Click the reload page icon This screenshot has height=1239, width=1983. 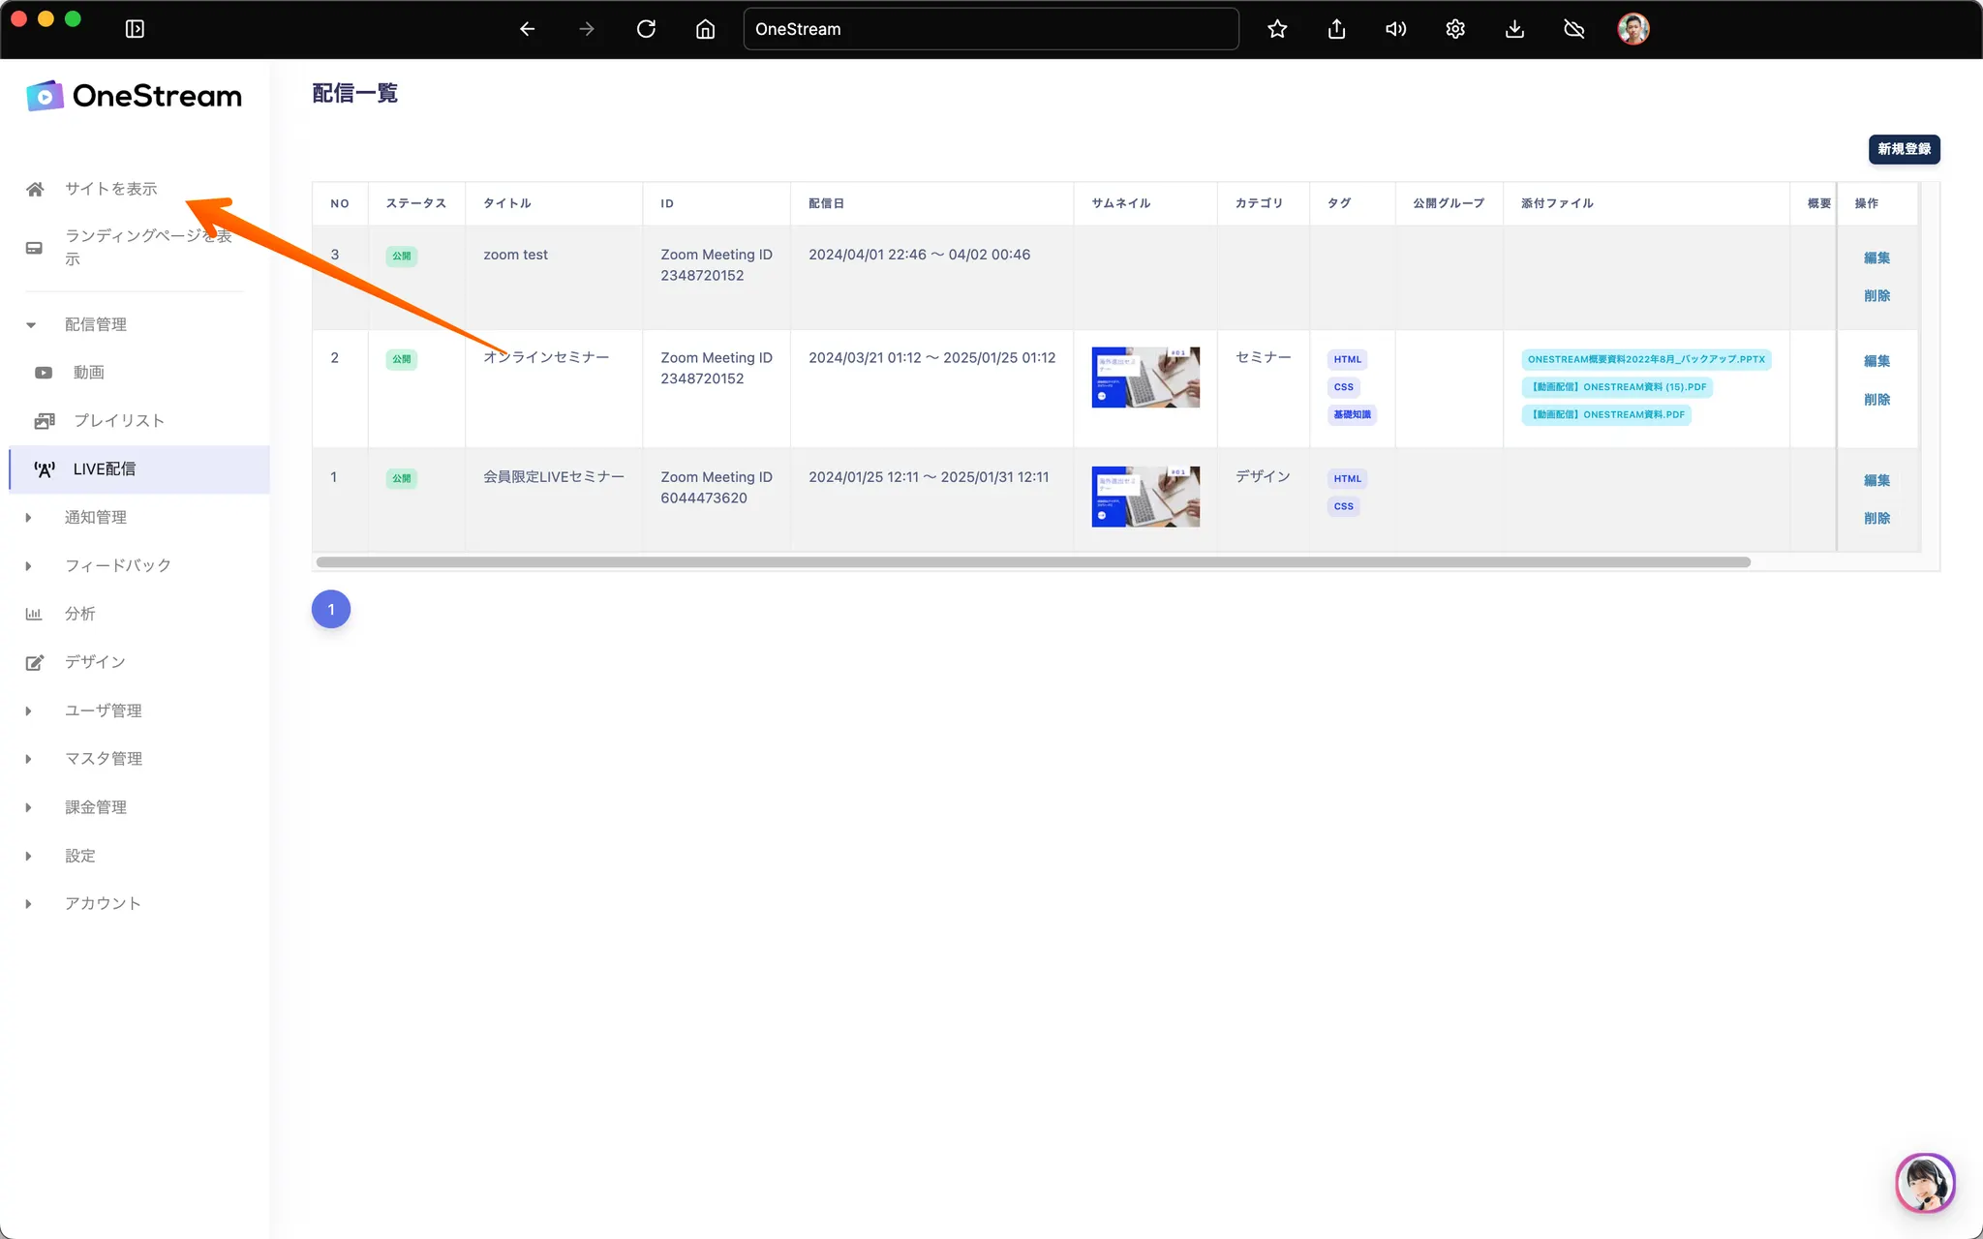coord(646,29)
